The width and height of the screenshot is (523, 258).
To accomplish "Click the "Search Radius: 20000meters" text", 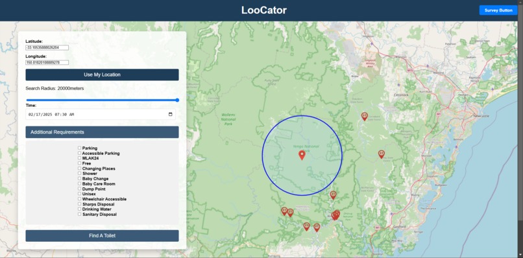I will (55, 88).
